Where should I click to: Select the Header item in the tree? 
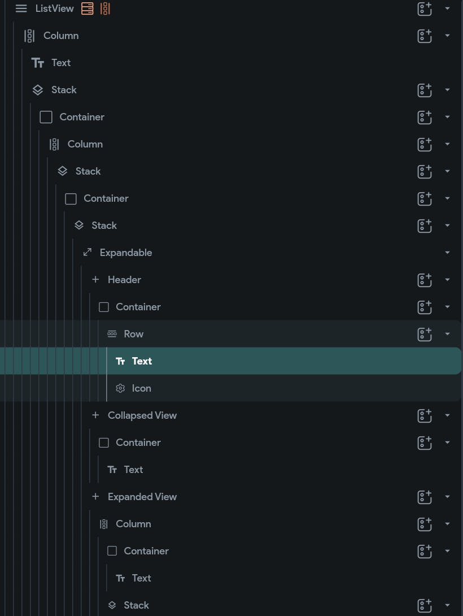(124, 280)
